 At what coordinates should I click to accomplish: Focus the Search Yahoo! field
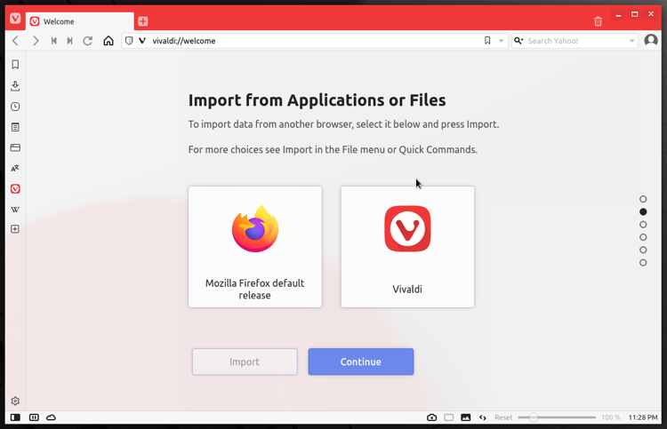[x=575, y=41]
